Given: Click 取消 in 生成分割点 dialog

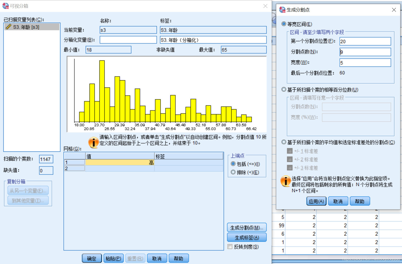Looking at the screenshot, I should click(338, 201).
